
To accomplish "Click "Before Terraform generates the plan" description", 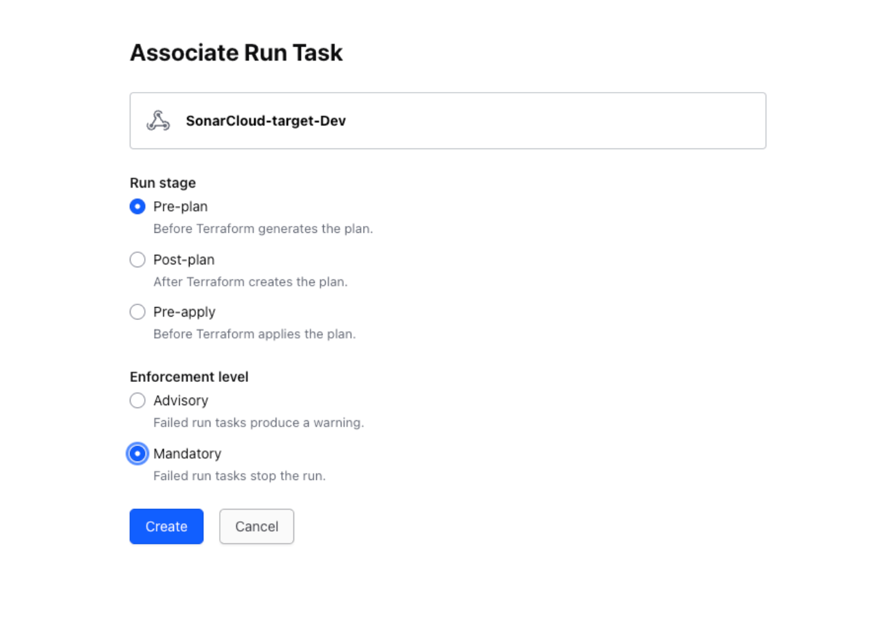I will [263, 229].
